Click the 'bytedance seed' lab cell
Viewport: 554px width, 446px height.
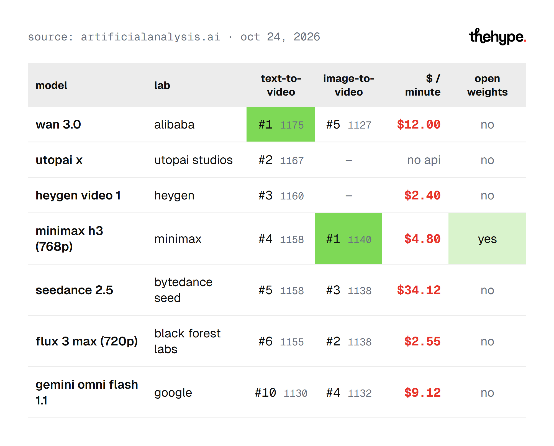pos(183,290)
